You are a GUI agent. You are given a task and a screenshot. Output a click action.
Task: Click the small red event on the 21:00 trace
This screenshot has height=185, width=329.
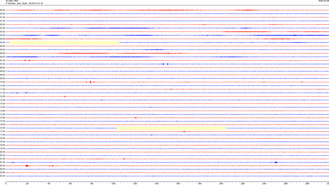coord(124,159)
